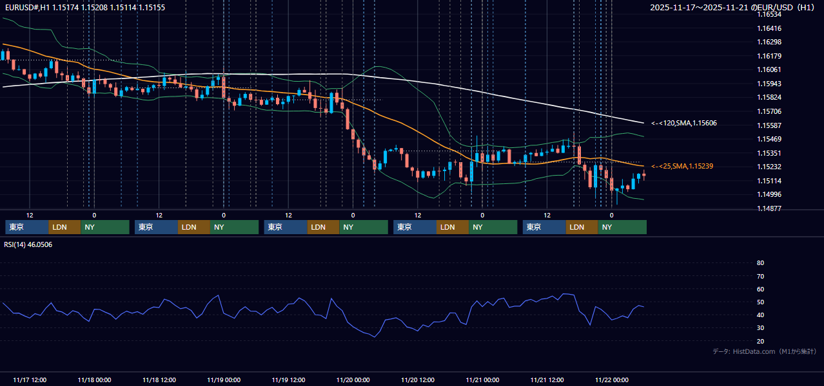Click the chart title "2025-11-17〜2025-11-21 のEUR/USD（H1）"

click(x=732, y=7)
